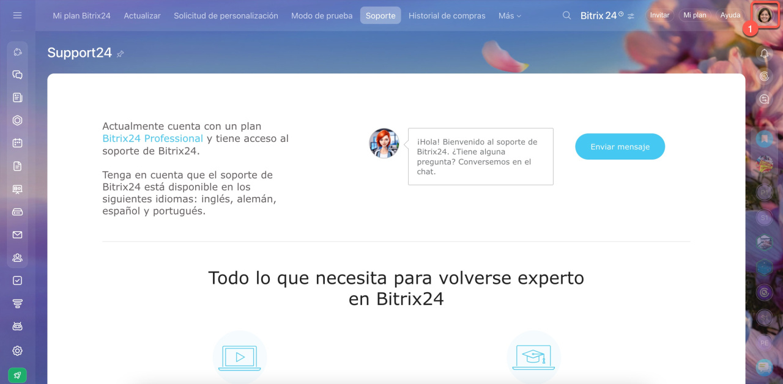Open the colorful avatar below the bookmark
This screenshot has width=783, height=384.
click(x=764, y=164)
